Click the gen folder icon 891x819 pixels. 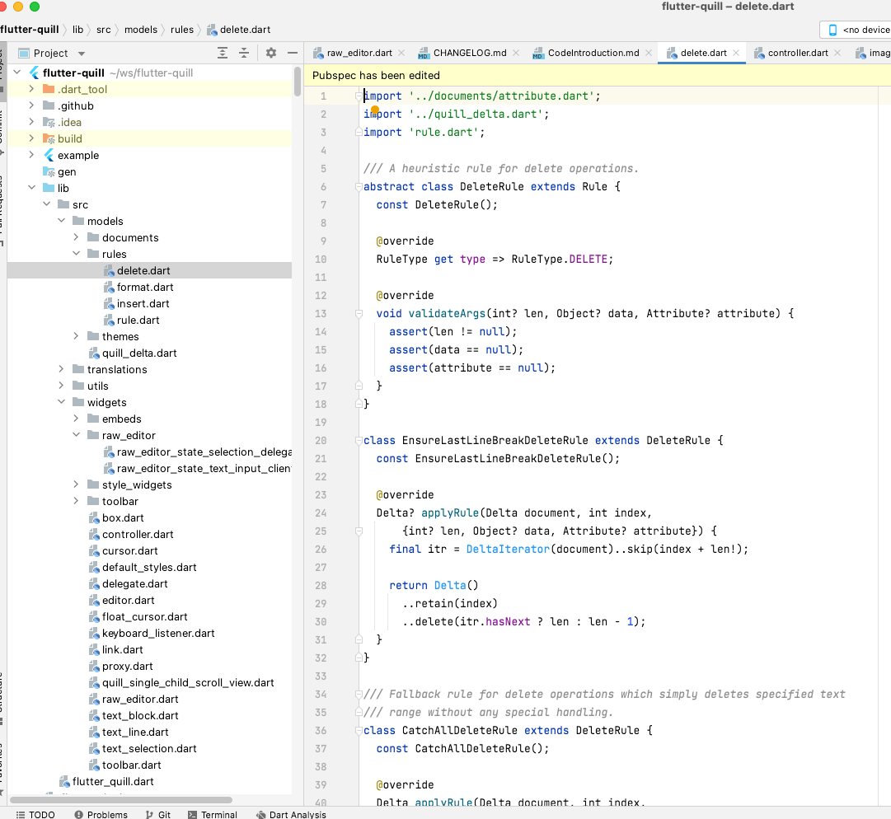coord(49,171)
